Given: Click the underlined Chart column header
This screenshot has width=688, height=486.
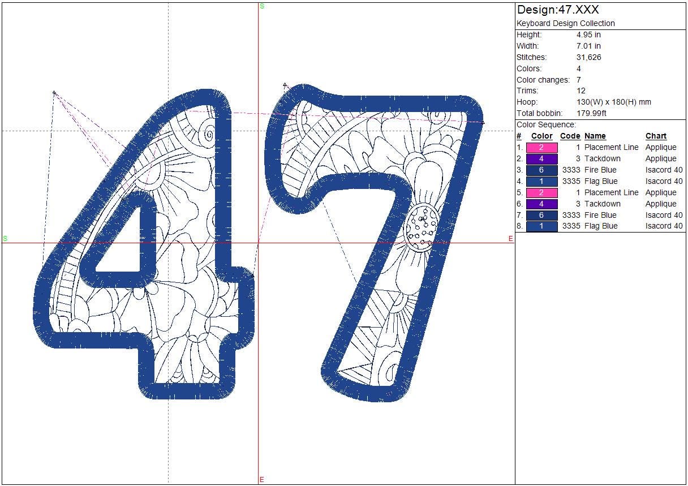Looking at the screenshot, I should coord(656,136).
